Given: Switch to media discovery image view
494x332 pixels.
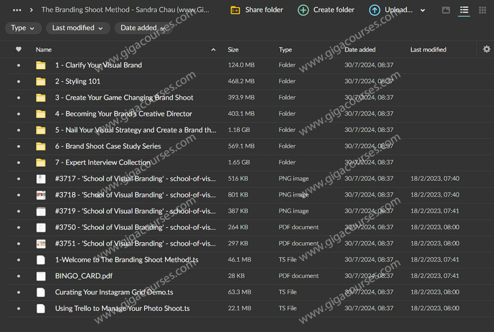Looking at the screenshot, I should pyautogui.click(x=446, y=10).
